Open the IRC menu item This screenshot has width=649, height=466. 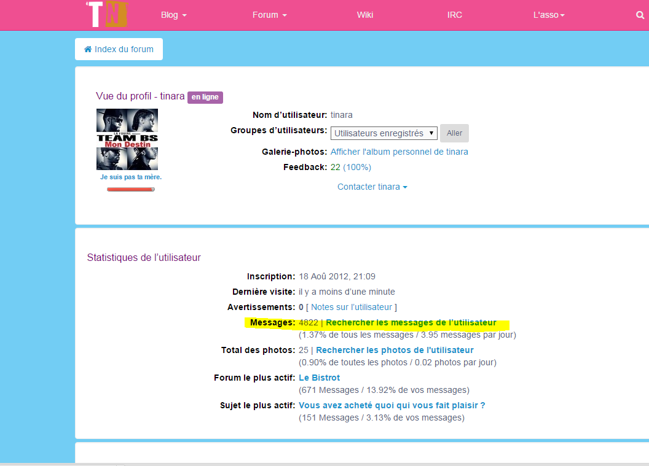click(455, 15)
